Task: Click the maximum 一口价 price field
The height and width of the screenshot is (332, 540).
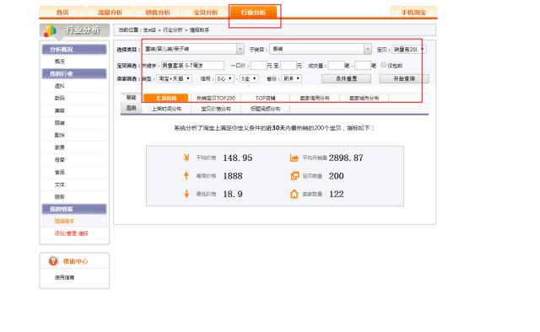Action: pos(289,66)
